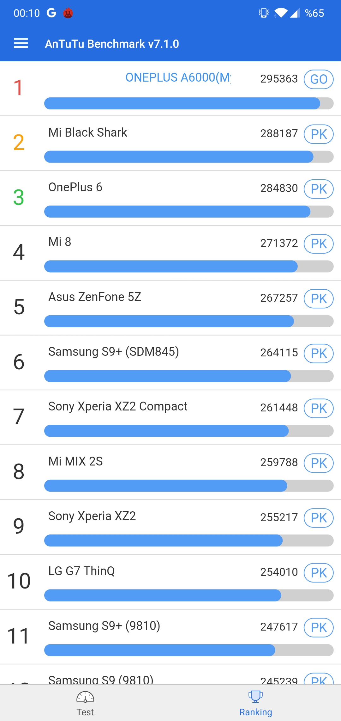This screenshot has width=341, height=721.
Task: Open ONEPLUS A6000 device name link
Action: [178, 77]
